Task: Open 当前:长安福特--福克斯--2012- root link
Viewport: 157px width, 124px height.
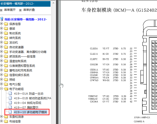Action: (x=26, y=19)
